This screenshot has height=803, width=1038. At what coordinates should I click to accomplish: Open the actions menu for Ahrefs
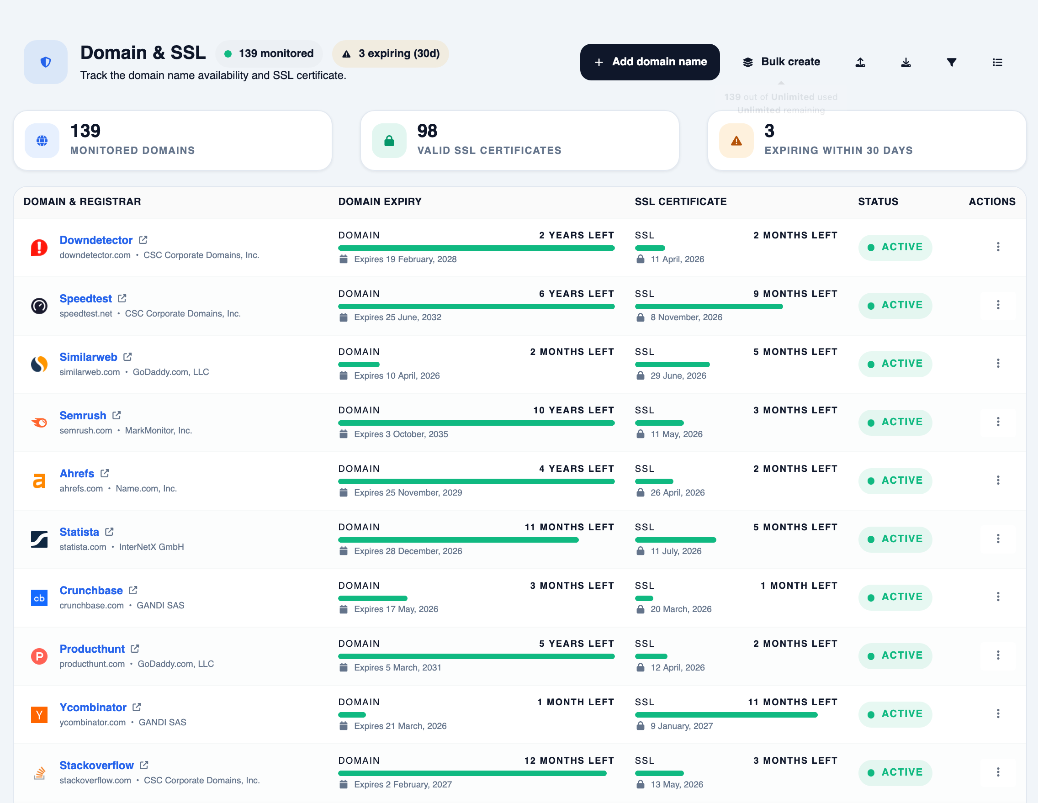click(x=998, y=480)
